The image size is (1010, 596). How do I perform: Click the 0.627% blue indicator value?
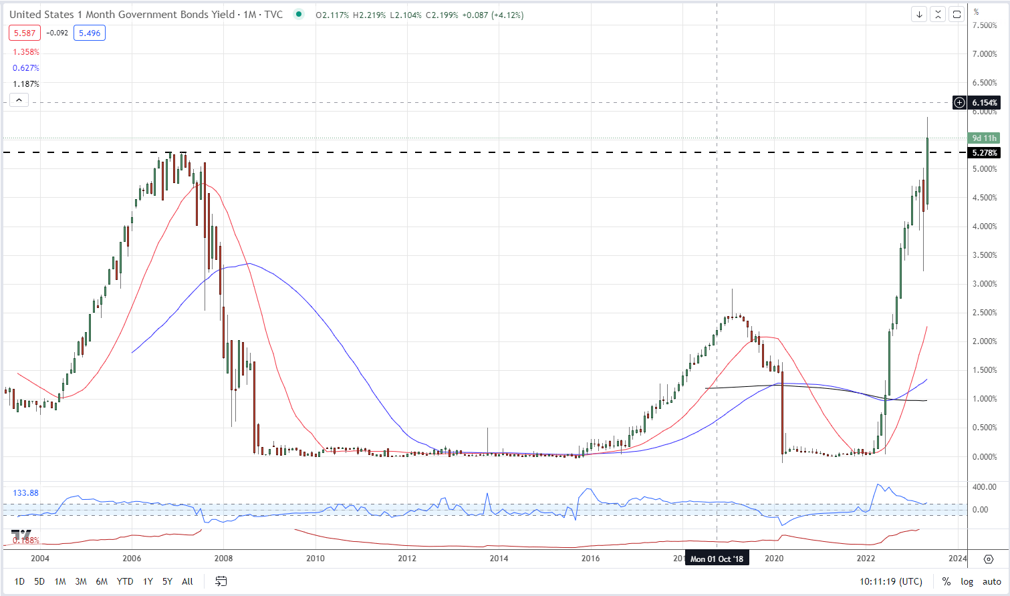[x=26, y=68]
